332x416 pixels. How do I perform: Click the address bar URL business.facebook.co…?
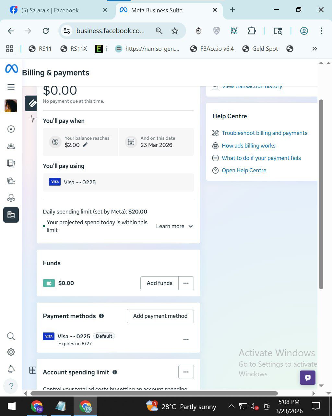point(111,31)
